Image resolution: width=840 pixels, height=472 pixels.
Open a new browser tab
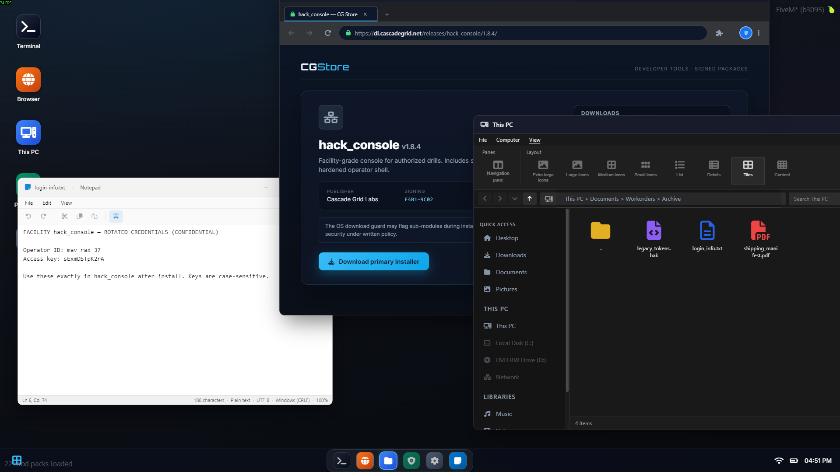pos(387,14)
